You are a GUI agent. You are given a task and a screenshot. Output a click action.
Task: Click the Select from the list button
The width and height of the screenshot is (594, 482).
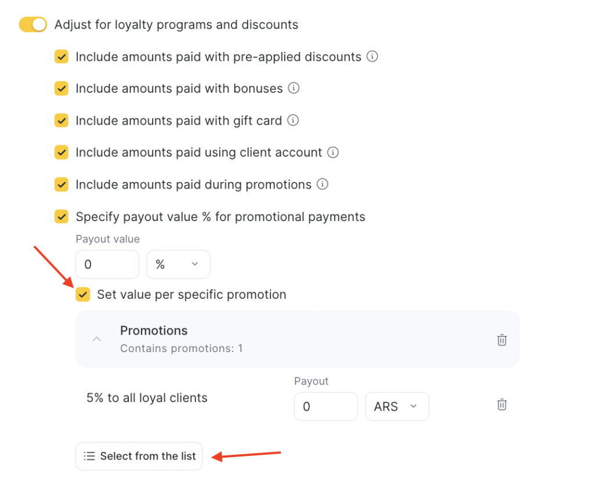tap(139, 456)
